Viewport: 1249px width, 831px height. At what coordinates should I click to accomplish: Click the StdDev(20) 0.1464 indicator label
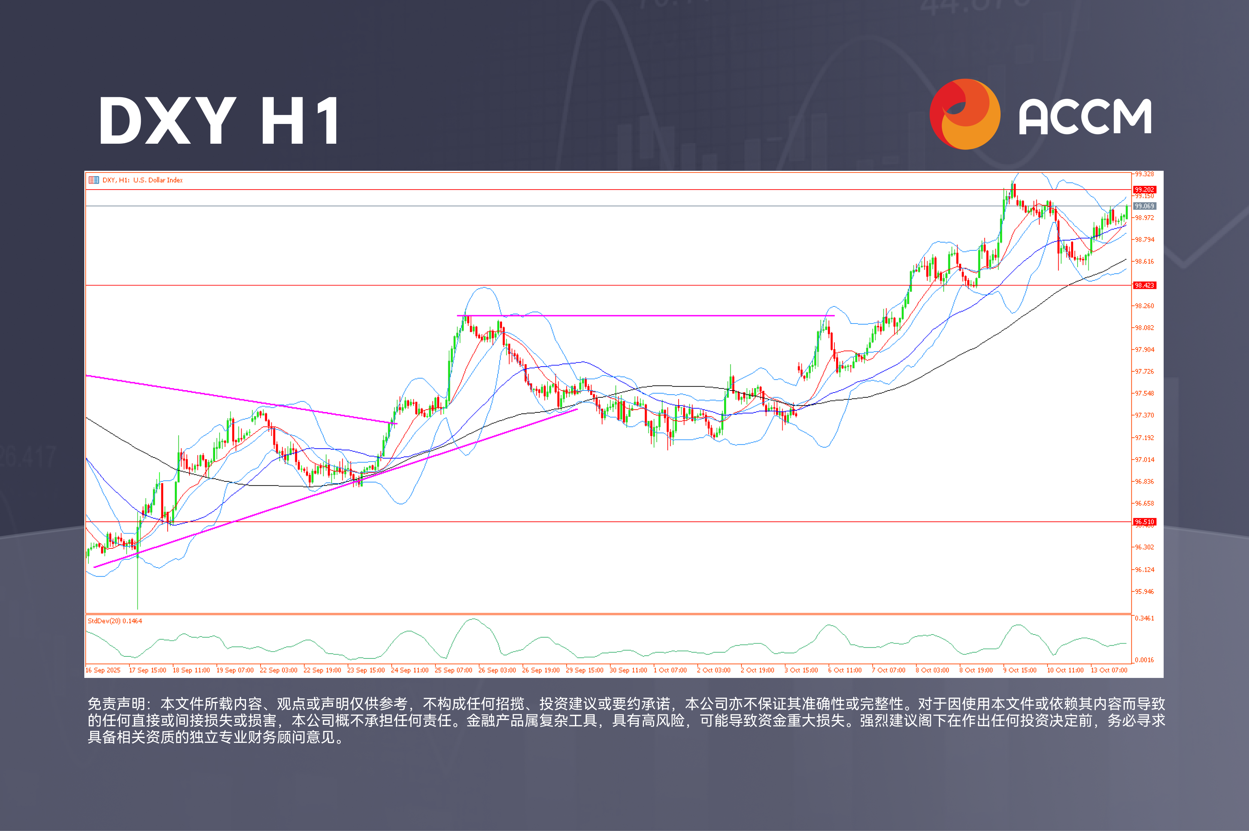click(x=114, y=621)
